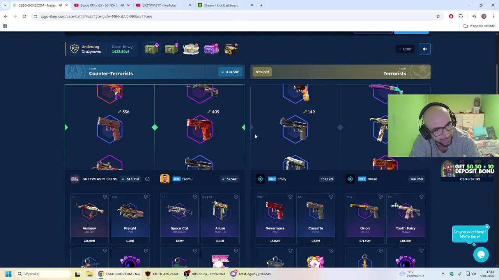Mute battle sound with speaker button
Image resolution: width=499 pixels, height=280 pixels.
425,49
